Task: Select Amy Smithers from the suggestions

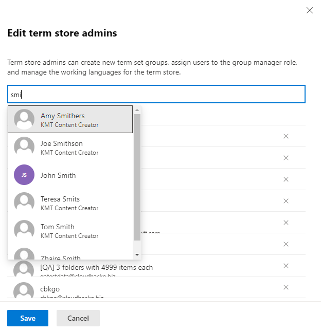Action: [70, 119]
